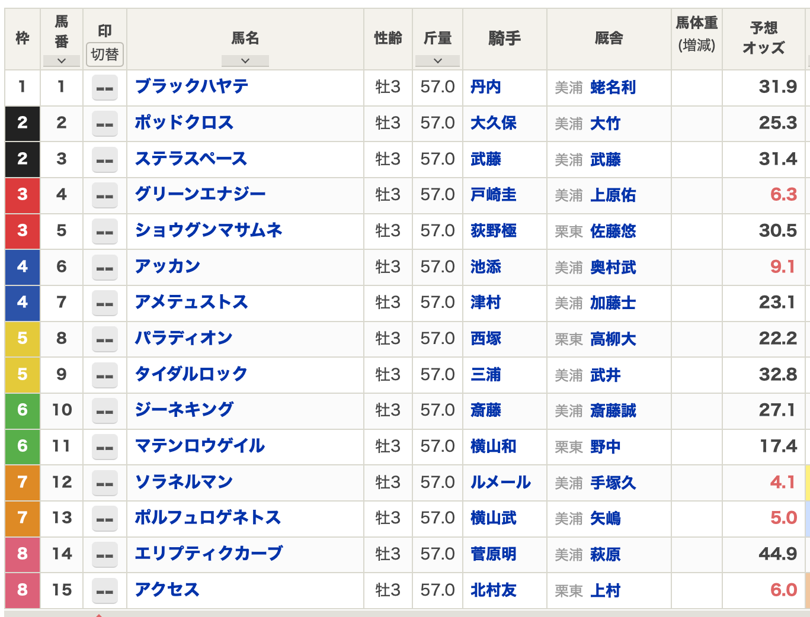The height and width of the screenshot is (617, 810).
Task: Expand the 馬名 sort chevron
Action: click(x=245, y=60)
